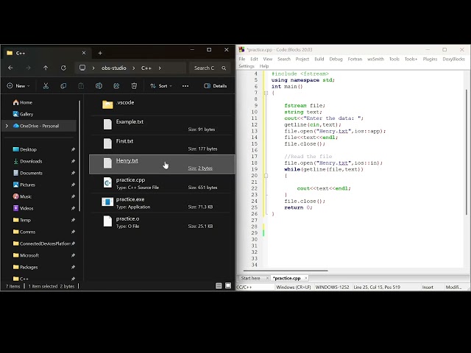Open Documents in Explorer sidebar
Viewport: 471px width, 353px height.
[x=28, y=173]
